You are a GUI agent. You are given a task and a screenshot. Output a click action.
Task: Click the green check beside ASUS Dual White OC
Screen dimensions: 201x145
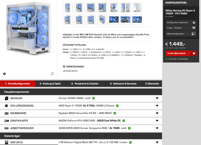coord(124,120)
